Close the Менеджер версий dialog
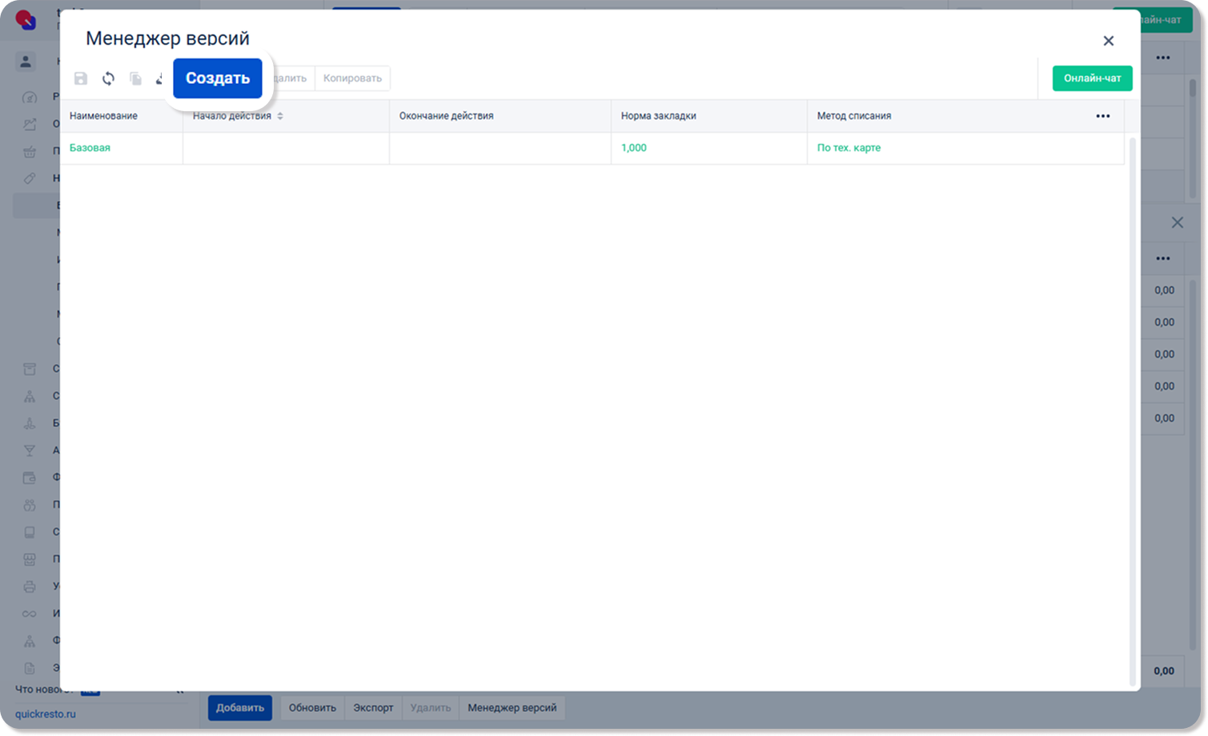The image size is (1208, 736). point(1108,41)
